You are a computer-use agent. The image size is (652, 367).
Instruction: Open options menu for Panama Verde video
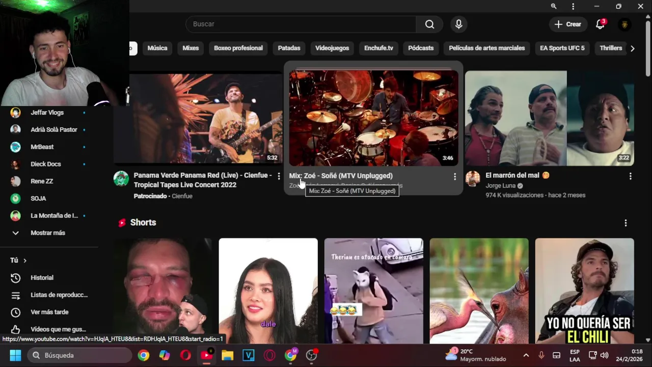click(x=278, y=176)
